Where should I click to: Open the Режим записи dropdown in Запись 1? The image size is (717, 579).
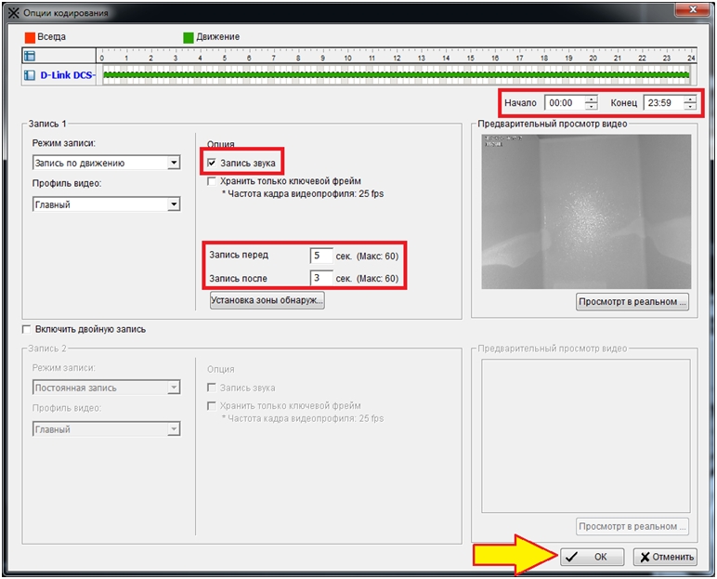click(x=174, y=163)
